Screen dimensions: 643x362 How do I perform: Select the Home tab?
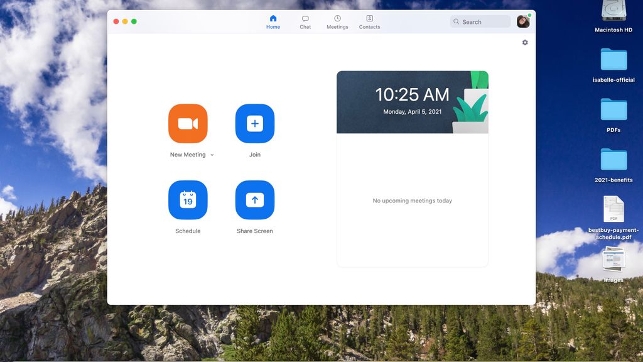pos(273,21)
